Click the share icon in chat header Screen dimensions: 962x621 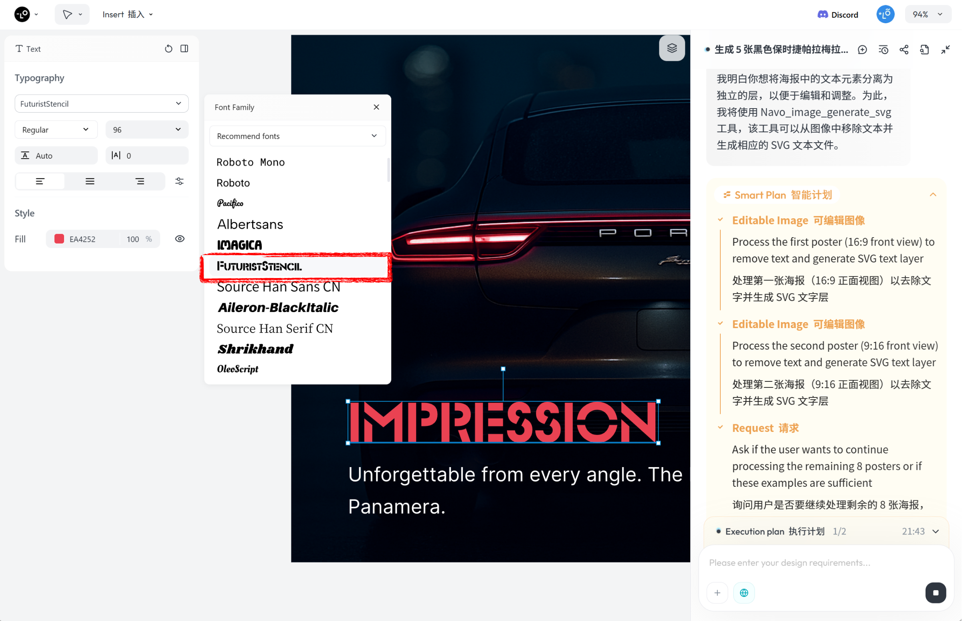(904, 50)
